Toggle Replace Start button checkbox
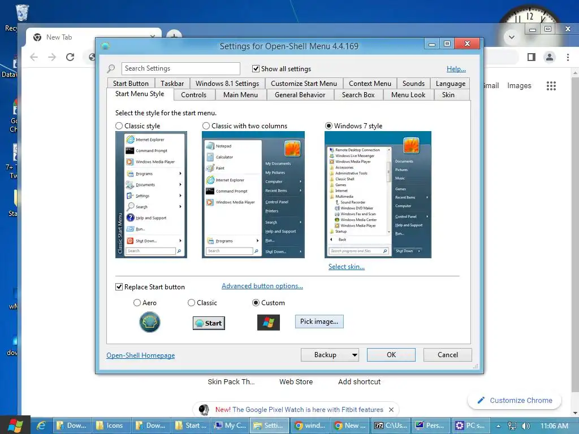This screenshot has height=434, width=579. click(x=119, y=287)
